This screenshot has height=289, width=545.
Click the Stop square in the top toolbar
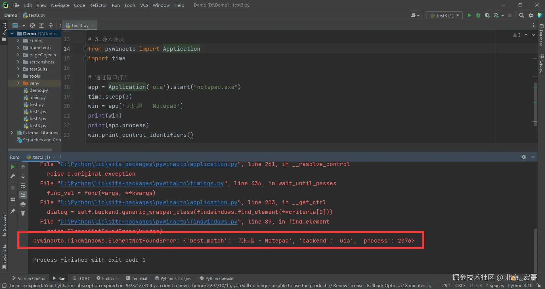[510, 15]
